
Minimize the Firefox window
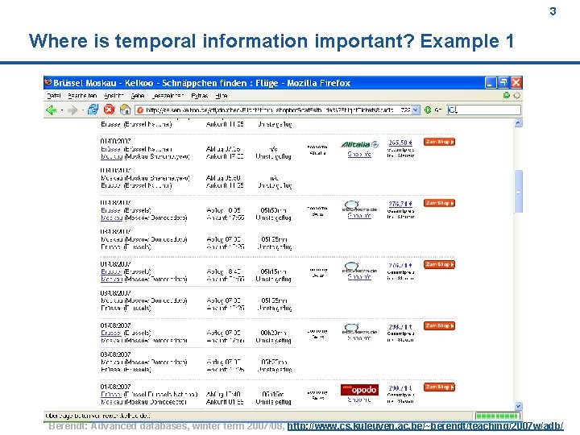point(491,82)
